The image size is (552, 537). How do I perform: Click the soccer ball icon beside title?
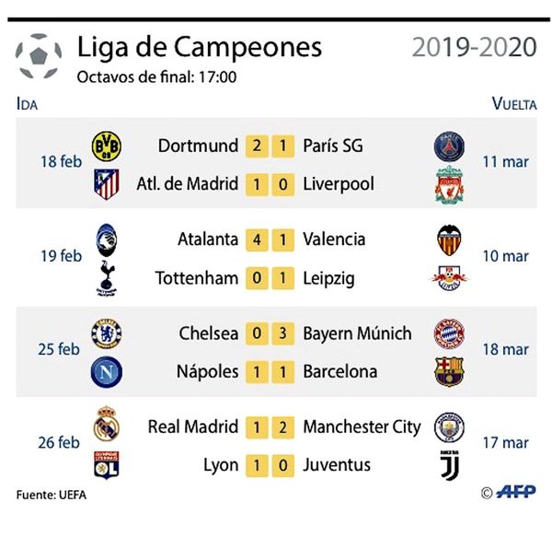click(38, 56)
